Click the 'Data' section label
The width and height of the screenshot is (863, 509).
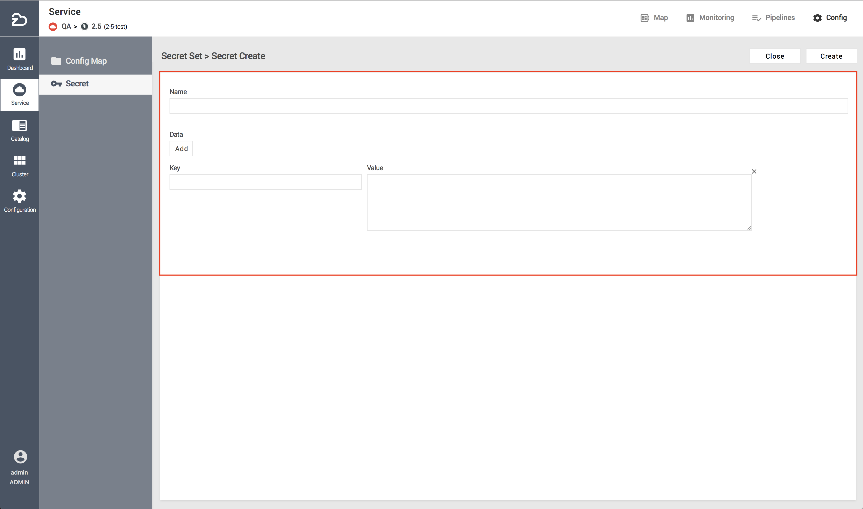coord(176,134)
